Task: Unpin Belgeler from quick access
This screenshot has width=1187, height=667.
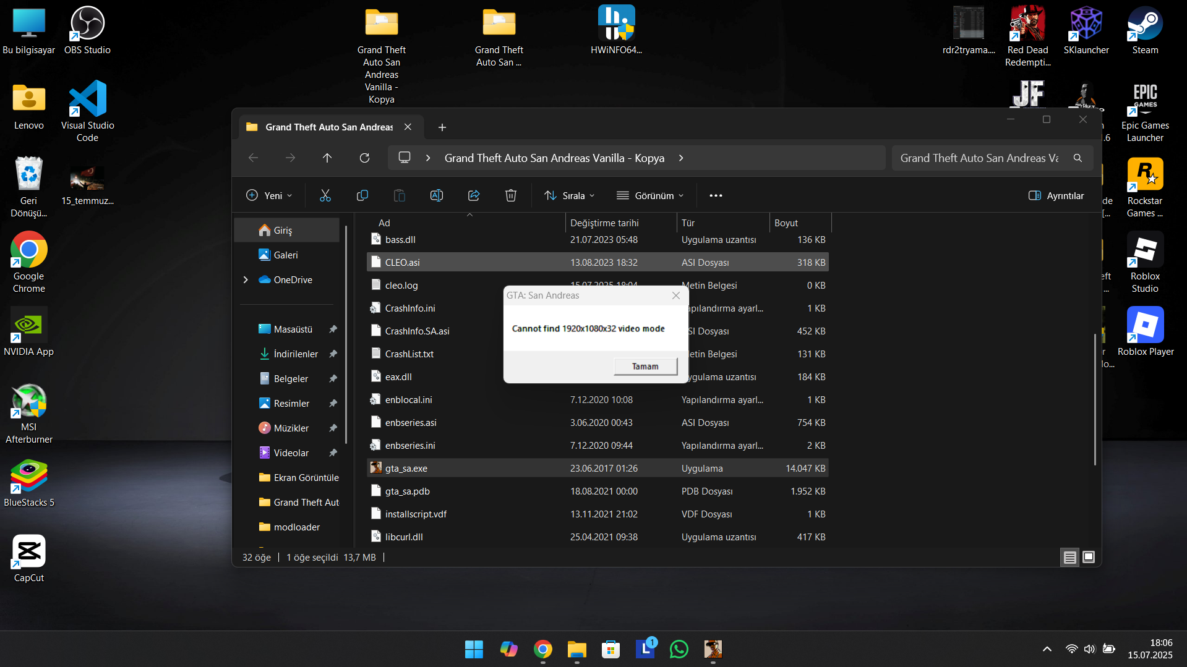Action: 333,379
